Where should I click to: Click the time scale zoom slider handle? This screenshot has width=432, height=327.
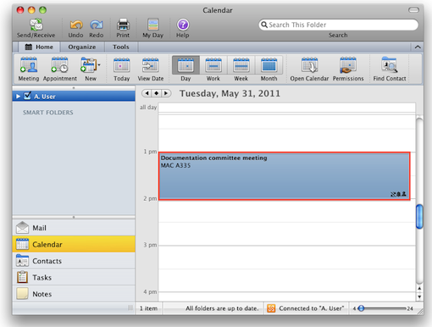(x=361, y=308)
